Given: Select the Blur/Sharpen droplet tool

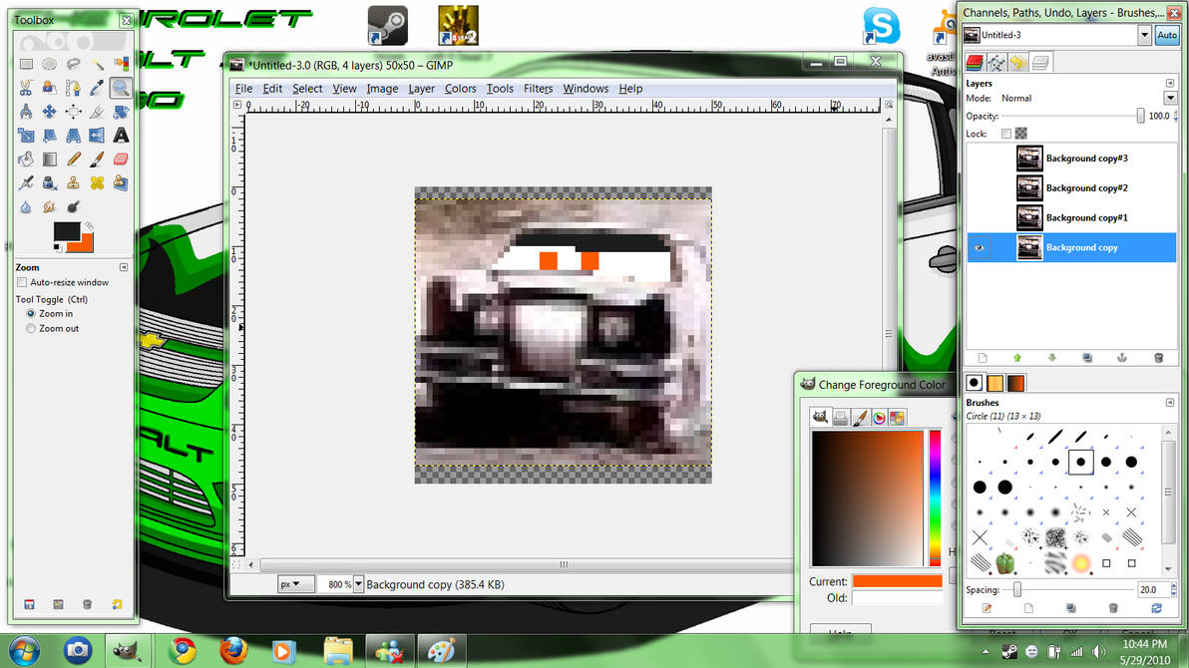Looking at the screenshot, I should point(26,207).
